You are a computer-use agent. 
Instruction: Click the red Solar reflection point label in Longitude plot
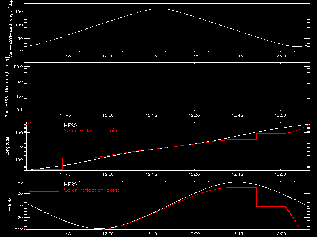click(x=92, y=131)
